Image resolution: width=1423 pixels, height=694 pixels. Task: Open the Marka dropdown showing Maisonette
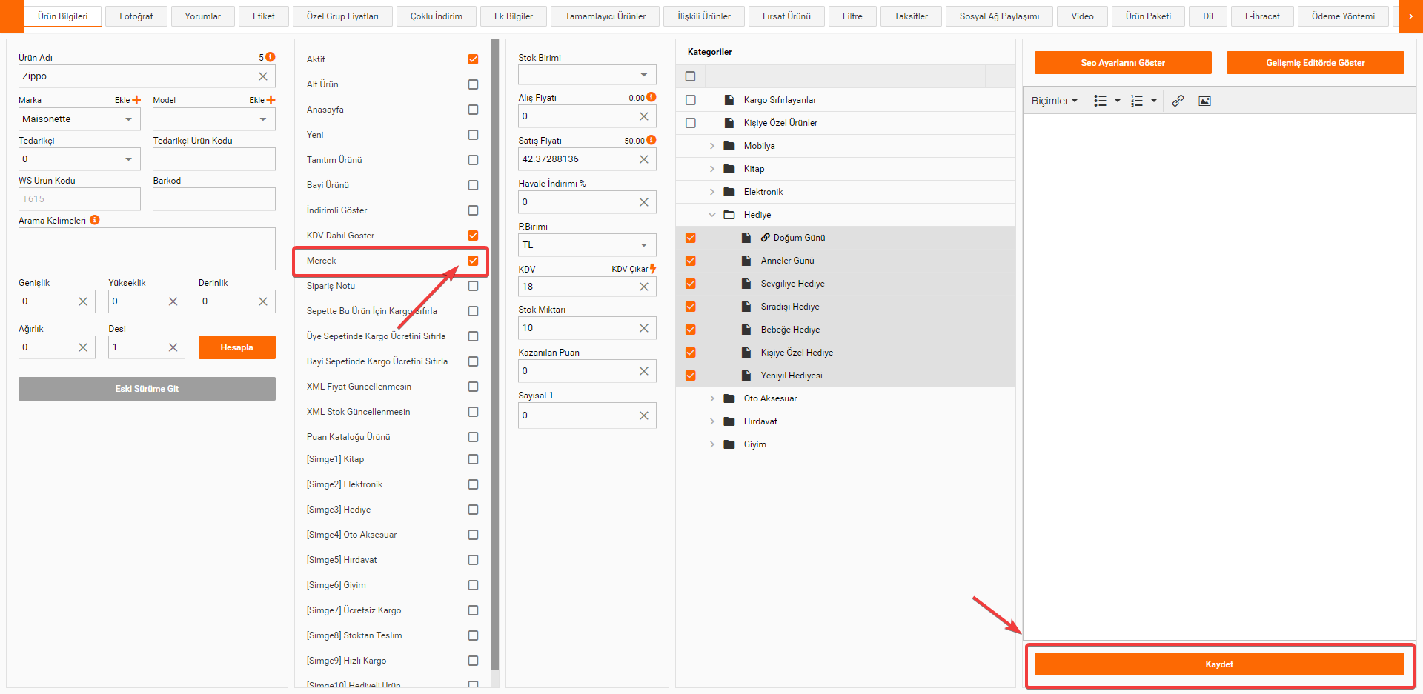[x=79, y=119]
